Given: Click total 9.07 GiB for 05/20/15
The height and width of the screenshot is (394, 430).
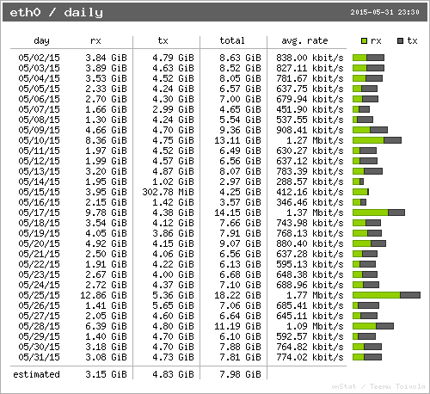Looking at the screenshot, I should [x=240, y=243].
